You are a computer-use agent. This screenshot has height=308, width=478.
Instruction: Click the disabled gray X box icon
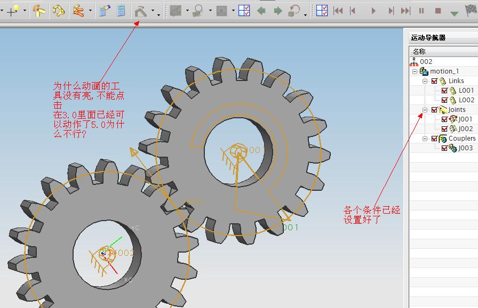tap(221, 11)
